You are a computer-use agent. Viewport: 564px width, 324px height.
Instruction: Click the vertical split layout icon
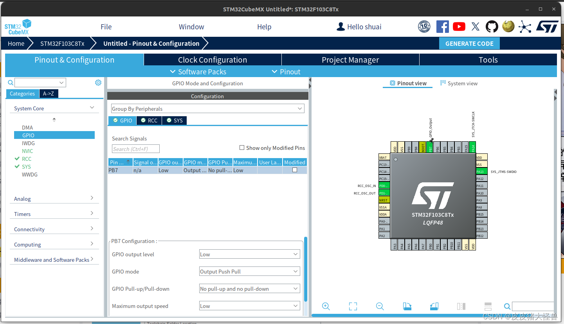coord(461,306)
